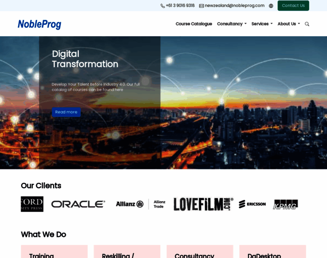Click the KPMG client logo
327x258 pixels.
tap(285, 204)
